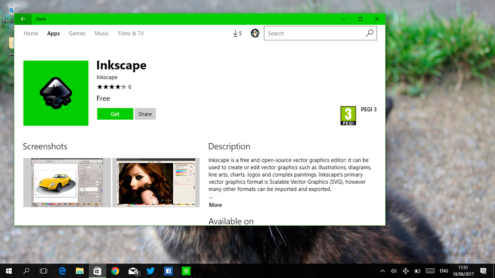Image resolution: width=495 pixels, height=278 pixels.
Task: Open Twitter from the taskbar
Action: [x=151, y=271]
